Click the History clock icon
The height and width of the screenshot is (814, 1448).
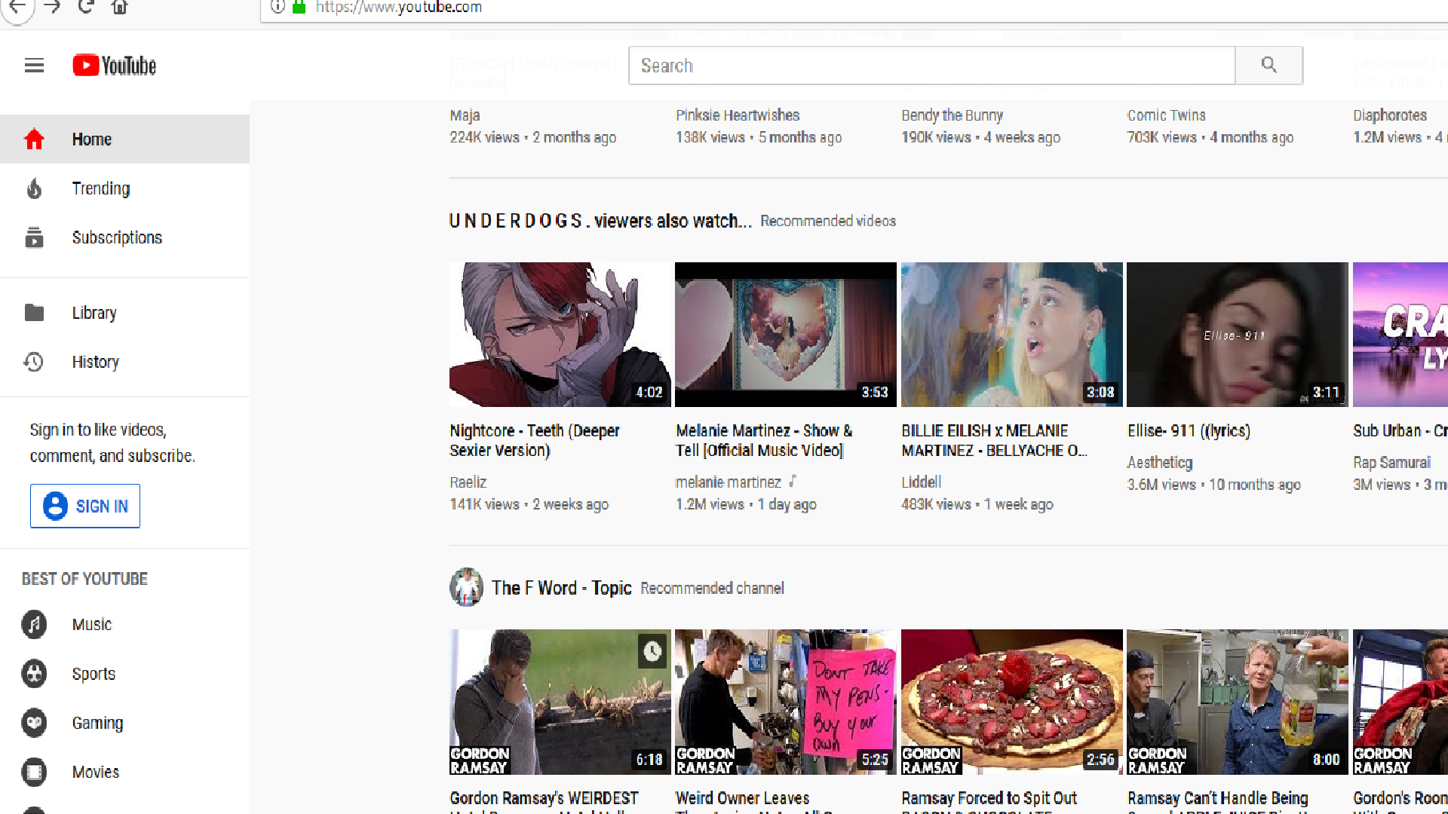tap(34, 362)
